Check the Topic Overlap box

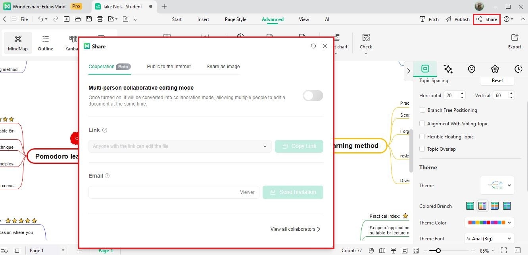[x=422, y=149]
